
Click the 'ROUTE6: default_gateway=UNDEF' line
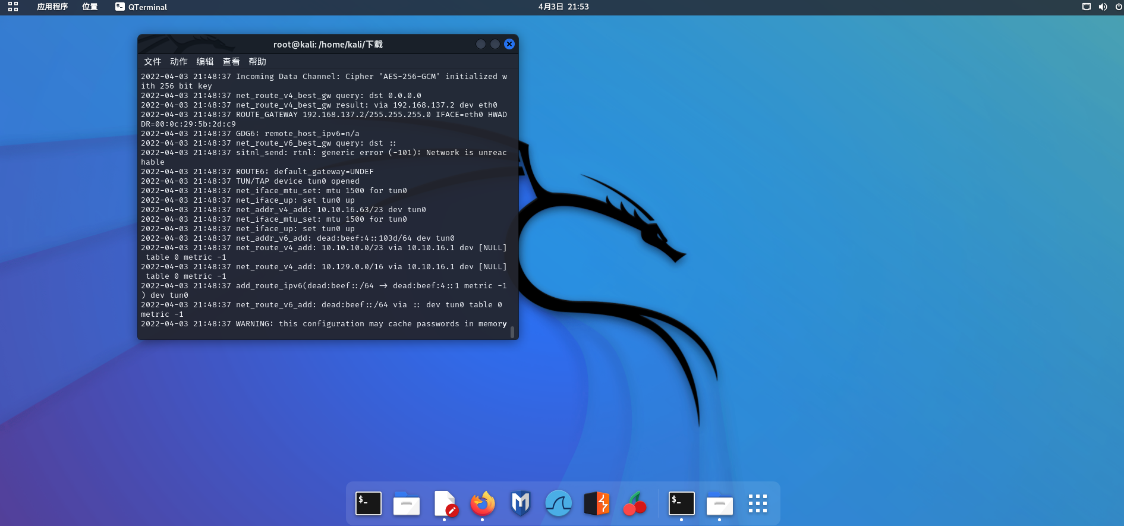[257, 172]
